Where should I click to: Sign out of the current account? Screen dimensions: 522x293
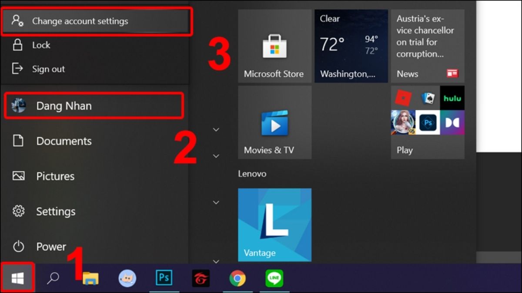[48, 69]
